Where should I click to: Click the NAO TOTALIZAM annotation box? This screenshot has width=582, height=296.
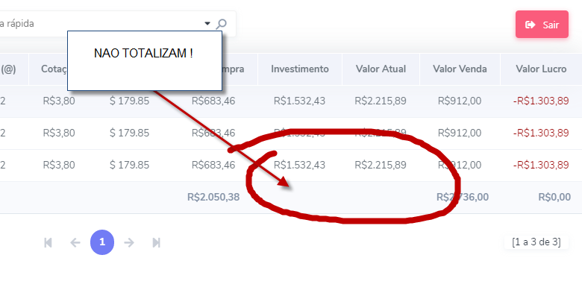(x=145, y=61)
